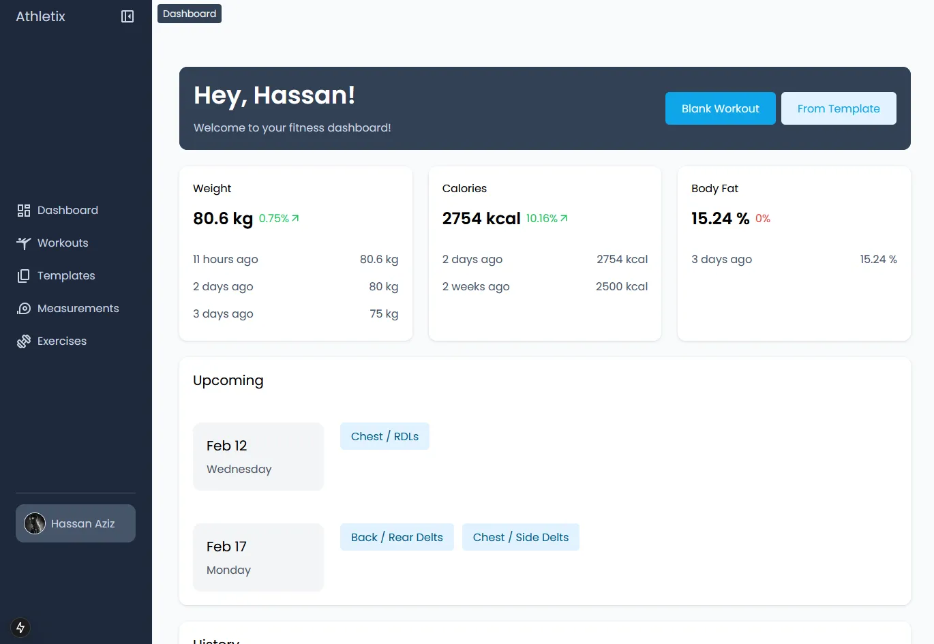Open the Workouts menu item
Image resolution: width=934 pixels, height=644 pixels.
[63, 243]
